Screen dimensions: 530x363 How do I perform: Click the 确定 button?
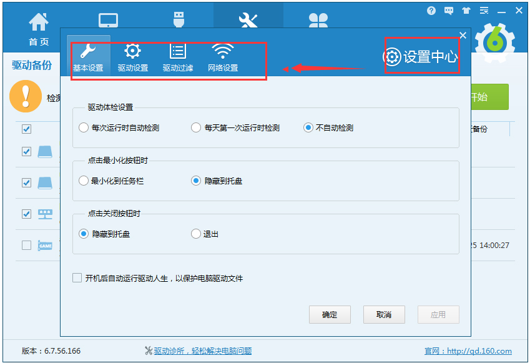pos(330,315)
